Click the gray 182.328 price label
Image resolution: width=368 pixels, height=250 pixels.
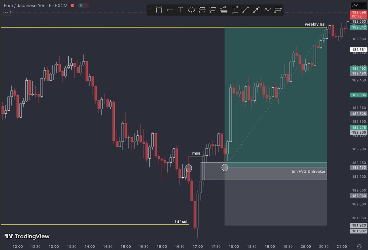point(358,114)
